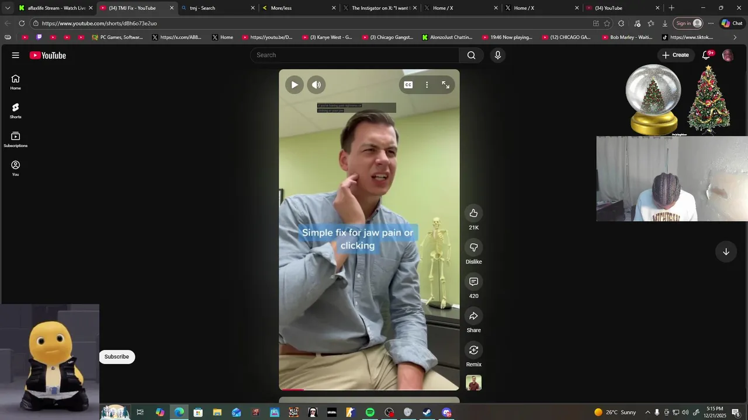Mute the Shorts video volume
Image resolution: width=748 pixels, height=420 pixels.
tap(316, 85)
